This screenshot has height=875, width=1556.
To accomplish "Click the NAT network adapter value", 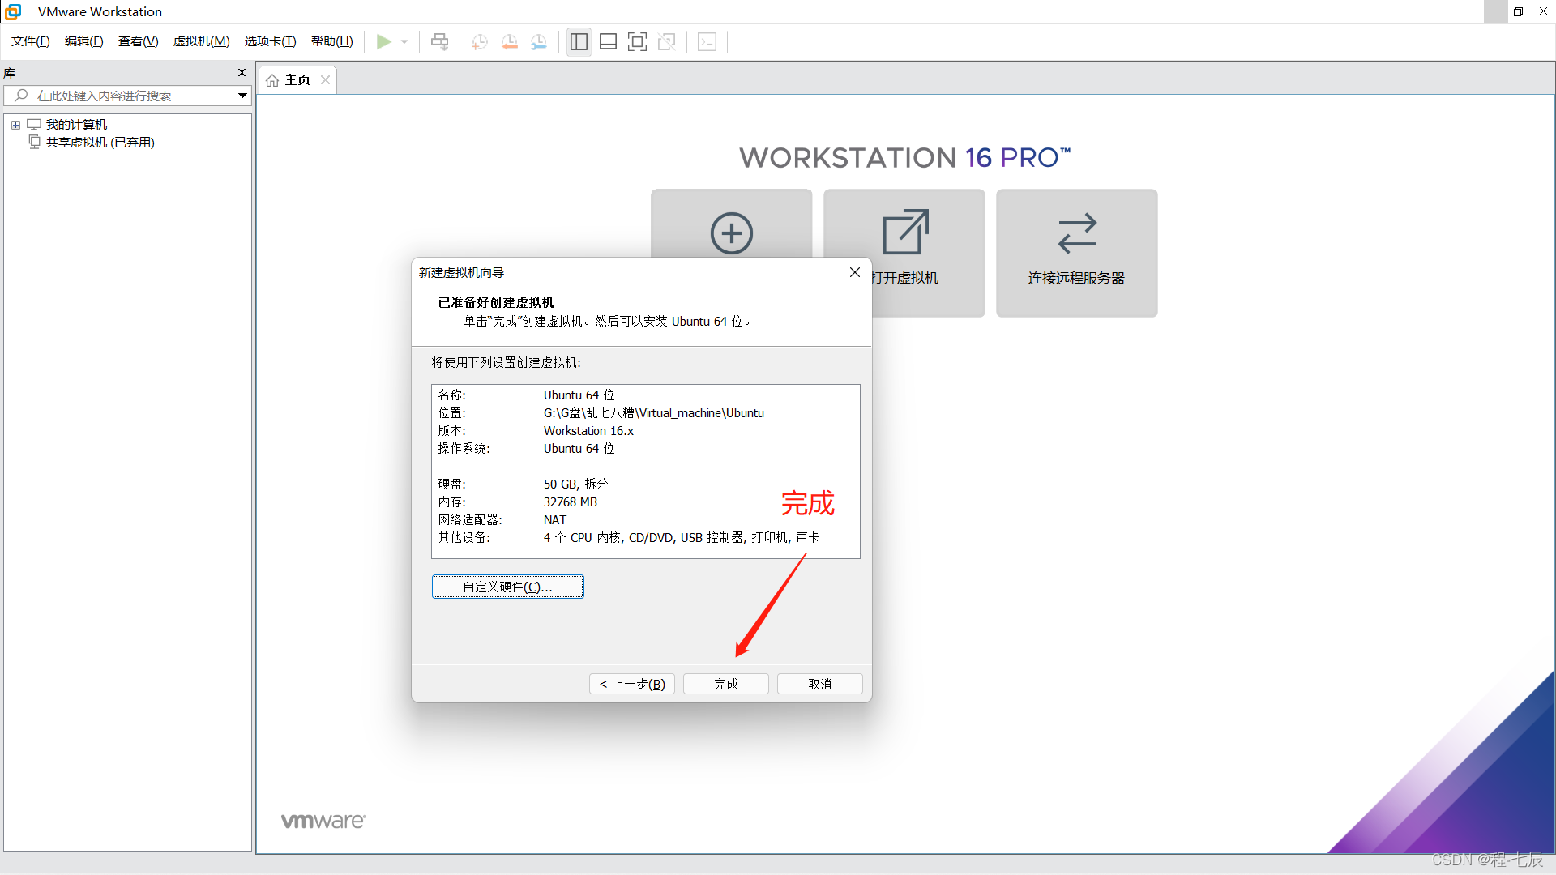I will click(555, 520).
